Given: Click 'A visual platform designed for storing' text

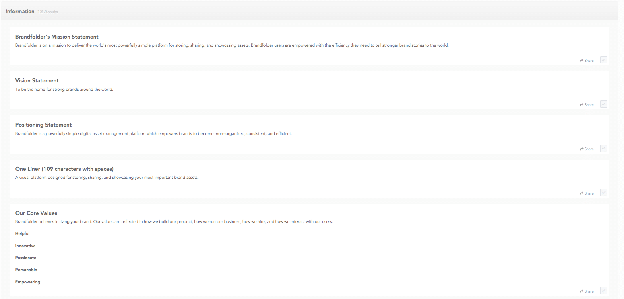Looking at the screenshot, I should 107,178.
